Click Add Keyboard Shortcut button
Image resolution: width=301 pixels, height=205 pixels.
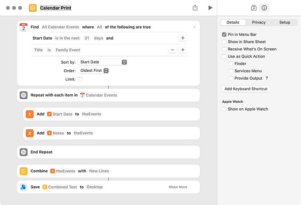246,89
